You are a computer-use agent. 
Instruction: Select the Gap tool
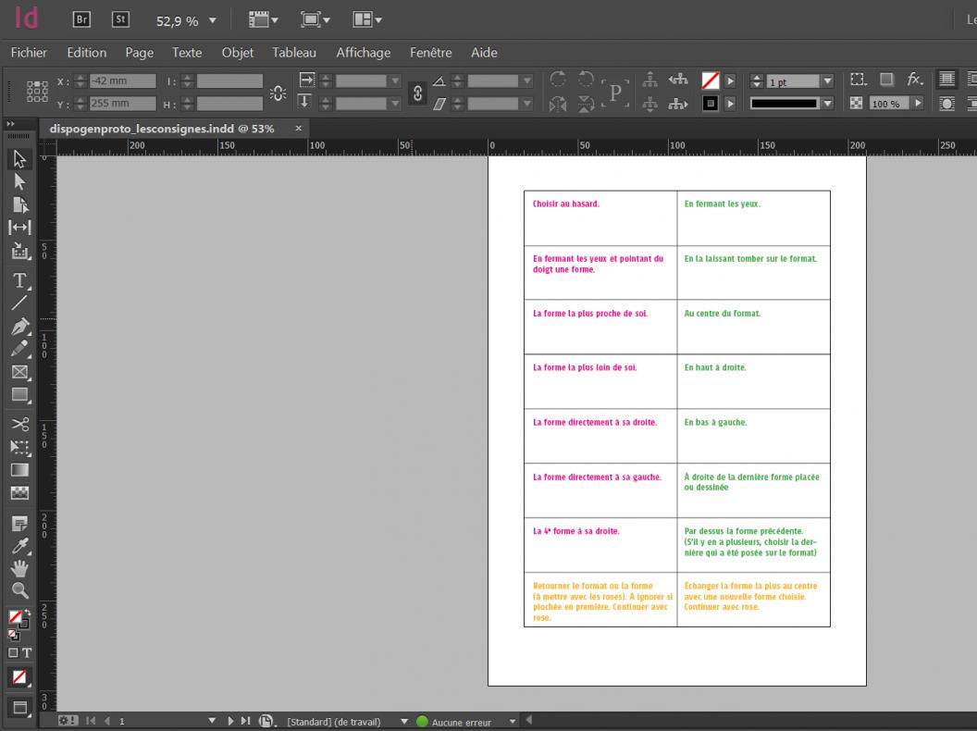19,228
